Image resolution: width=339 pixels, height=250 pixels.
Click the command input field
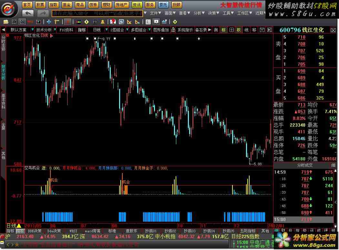click(97, 14)
